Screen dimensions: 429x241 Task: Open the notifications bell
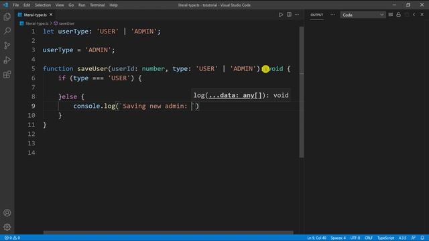pyautogui.click(x=422, y=238)
